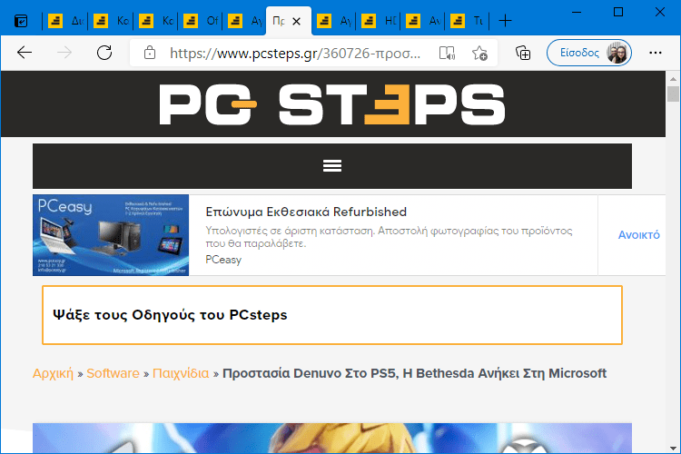Open the PCeasy ad banner image
Screen dimensions: 681x454
click(x=111, y=235)
